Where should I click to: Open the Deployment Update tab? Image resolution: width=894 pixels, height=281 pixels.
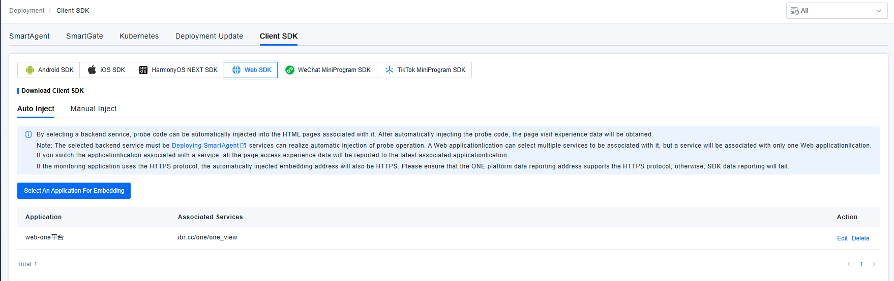tap(209, 36)
